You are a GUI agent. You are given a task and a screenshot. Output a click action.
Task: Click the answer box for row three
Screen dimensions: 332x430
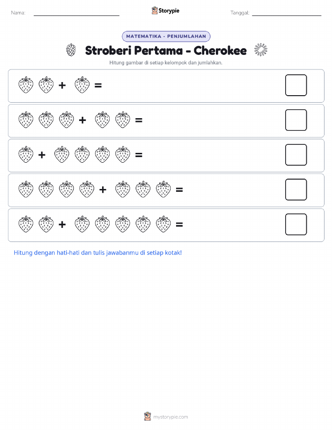pyautogui.click(x=296, y=155)
